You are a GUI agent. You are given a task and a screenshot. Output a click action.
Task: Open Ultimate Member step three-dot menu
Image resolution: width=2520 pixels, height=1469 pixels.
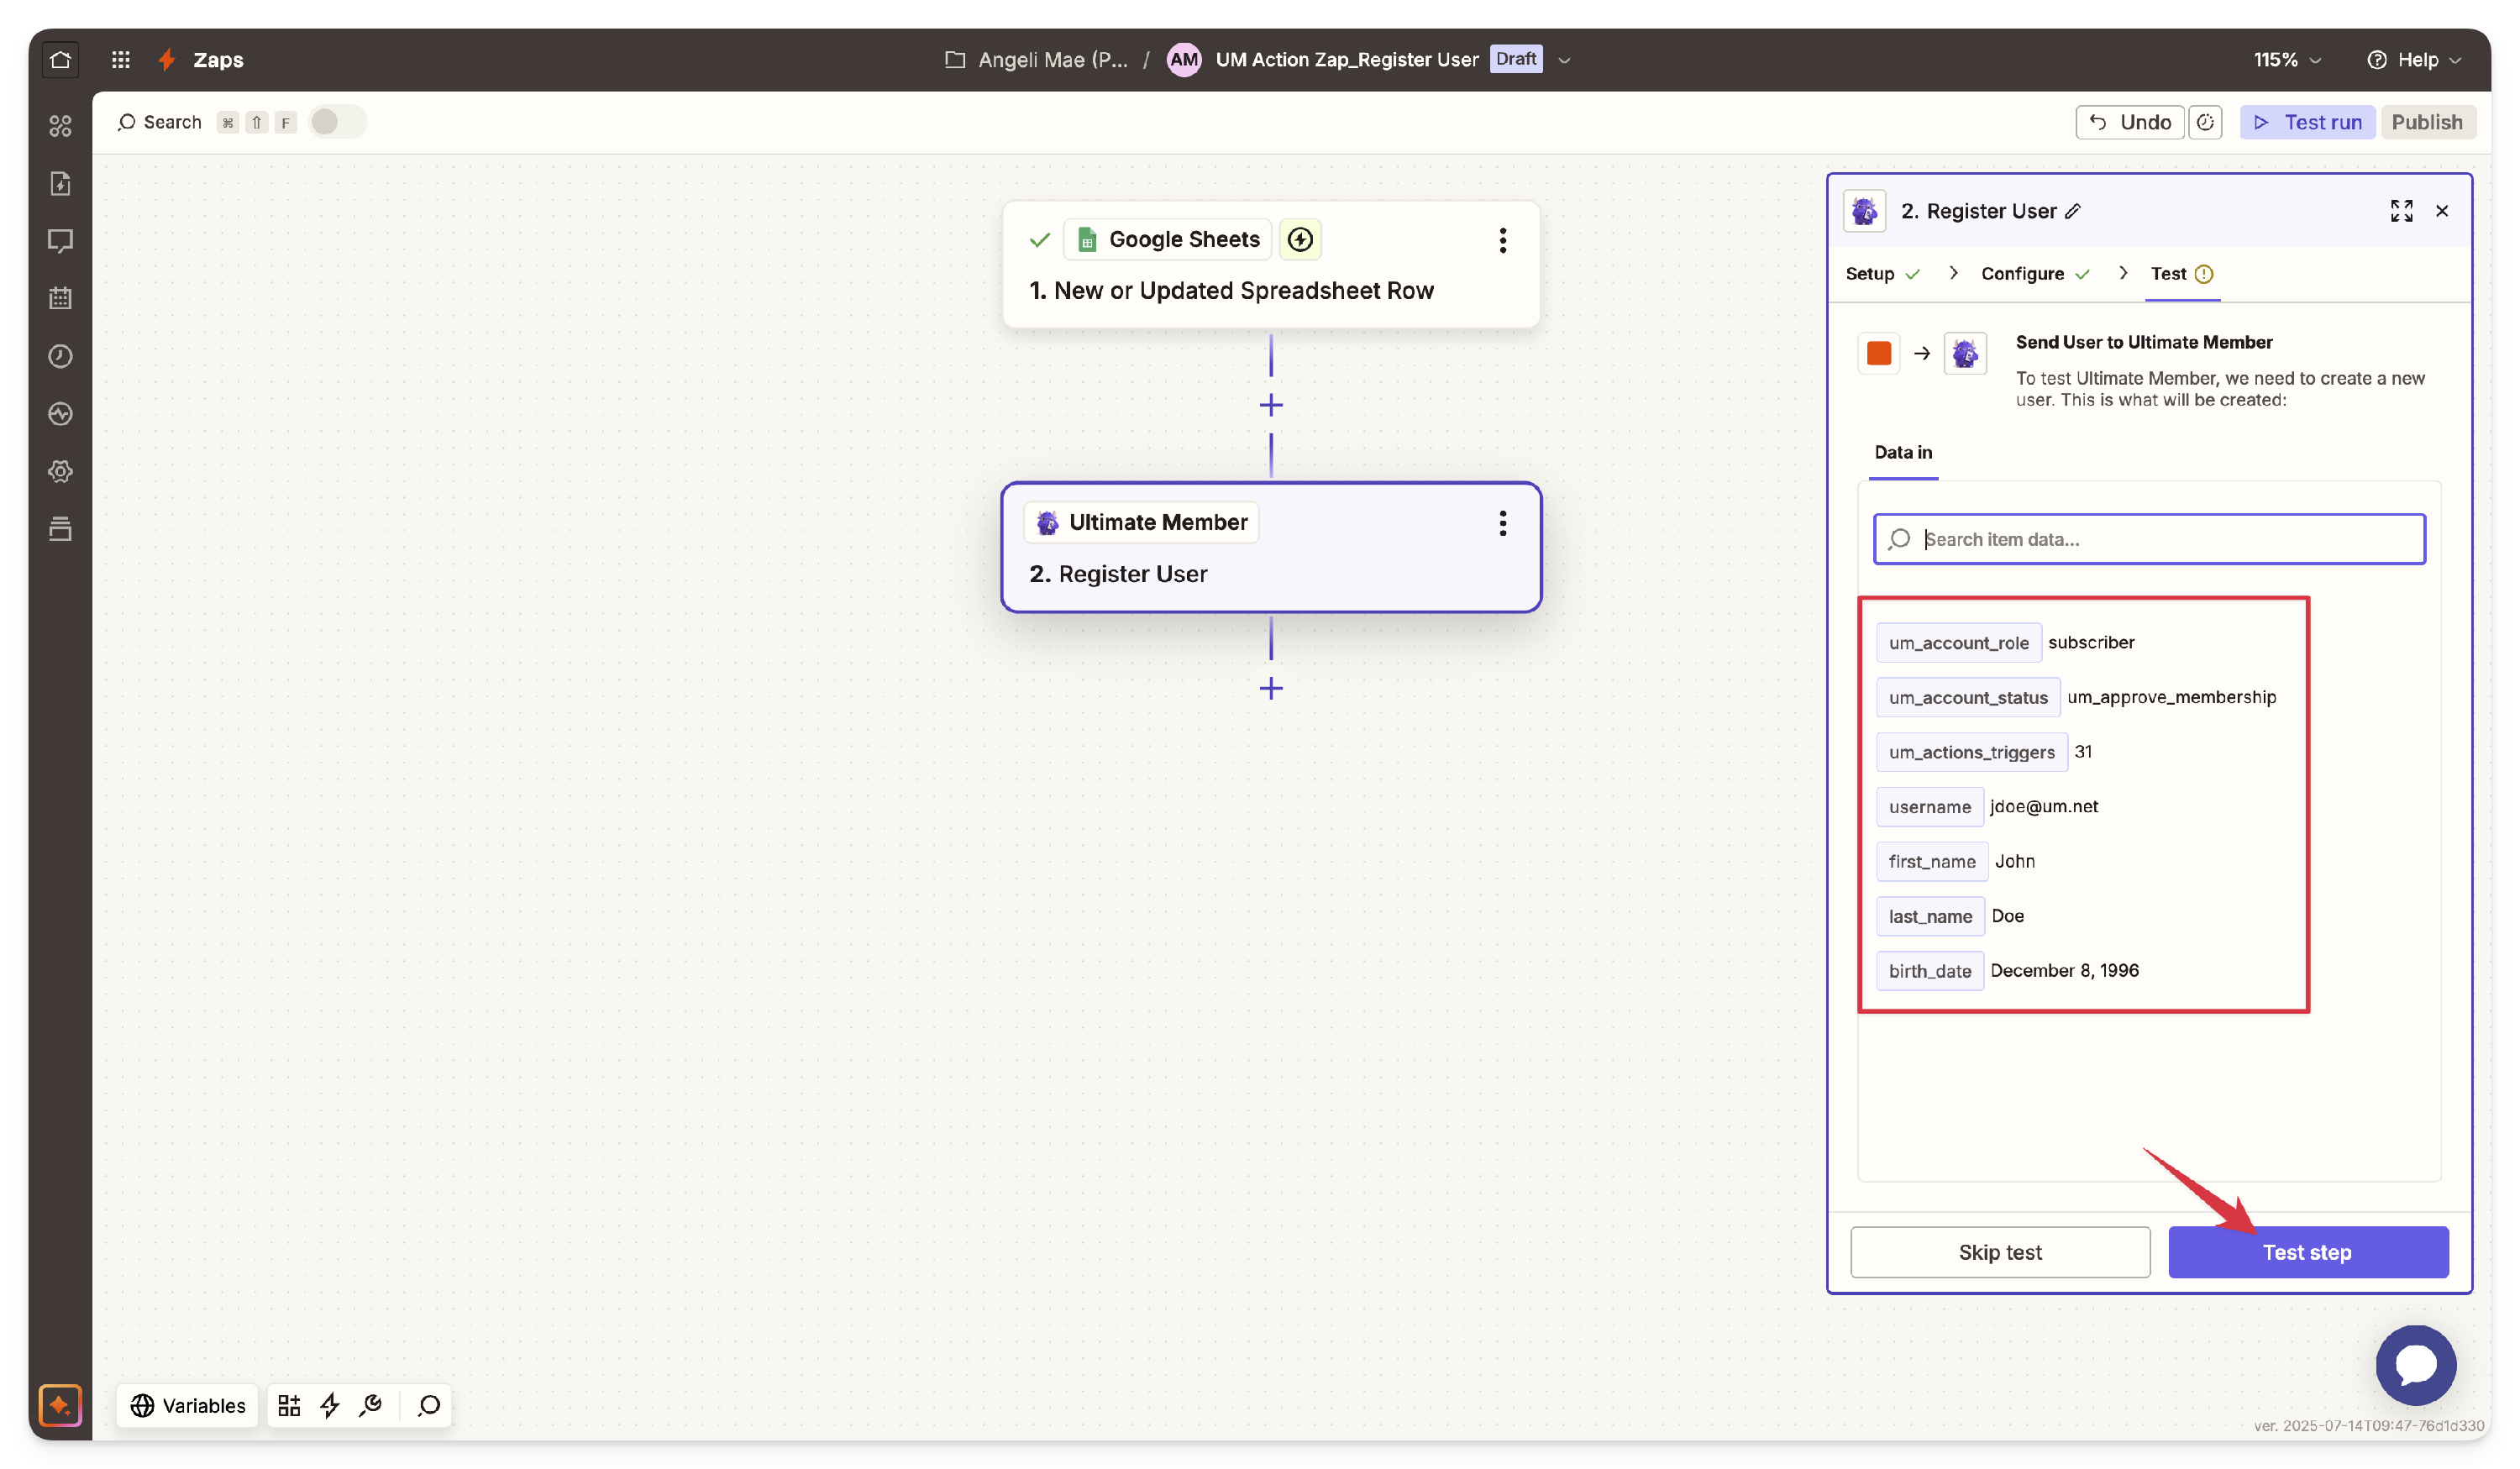click(1502, 523)
